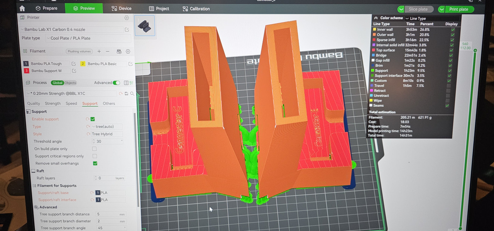Turn off the Advanced toggle
This screenshot has height=231, width=494.
(116, 83)
